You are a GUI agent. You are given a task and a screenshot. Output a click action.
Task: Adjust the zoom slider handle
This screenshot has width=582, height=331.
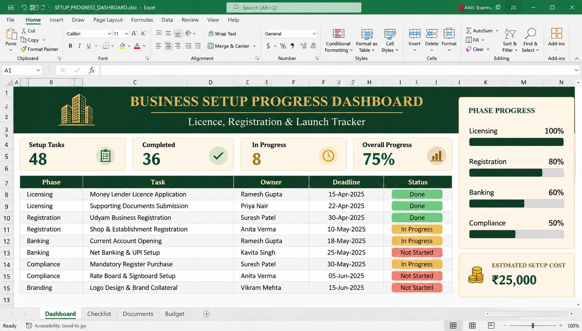tap(533, 326)
